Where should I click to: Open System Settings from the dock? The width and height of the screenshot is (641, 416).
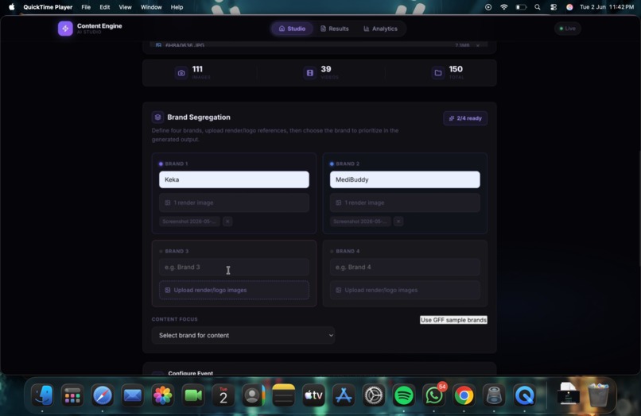pyautogui.click(x=374, y=395)
